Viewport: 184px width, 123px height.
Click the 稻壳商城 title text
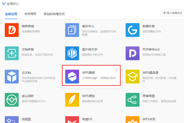click(x=28, y=26)
